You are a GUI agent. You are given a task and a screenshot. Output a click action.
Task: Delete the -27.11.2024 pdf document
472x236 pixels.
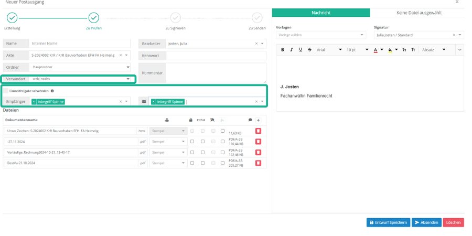pos(258,142)
